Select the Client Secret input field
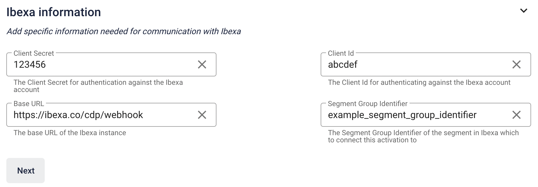 pyautogui.click(x=90, y=64)
